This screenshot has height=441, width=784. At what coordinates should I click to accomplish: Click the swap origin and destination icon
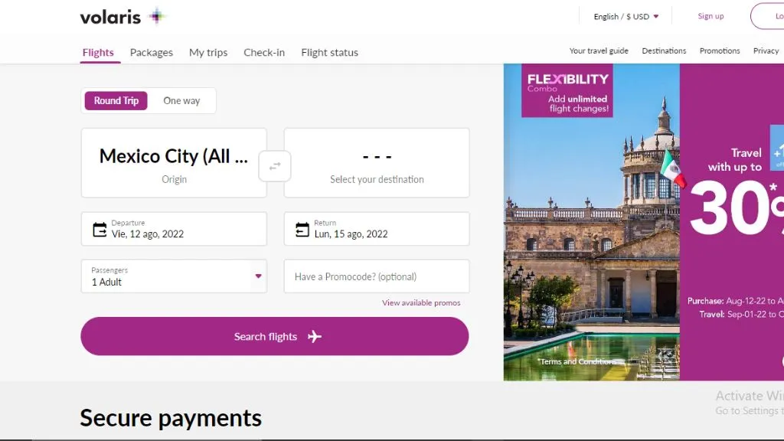pyautogui.click(x=275, y=166)
